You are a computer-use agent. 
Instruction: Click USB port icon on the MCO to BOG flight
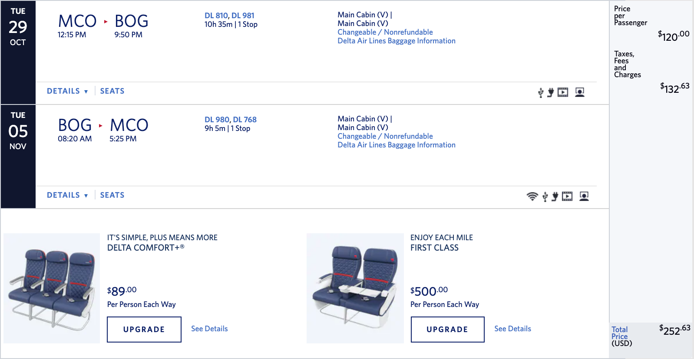coord(541,92)
